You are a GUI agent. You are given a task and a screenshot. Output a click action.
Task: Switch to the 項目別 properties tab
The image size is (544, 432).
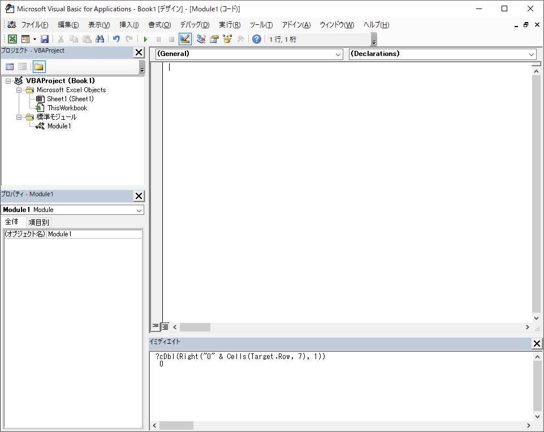coord(39,222)
